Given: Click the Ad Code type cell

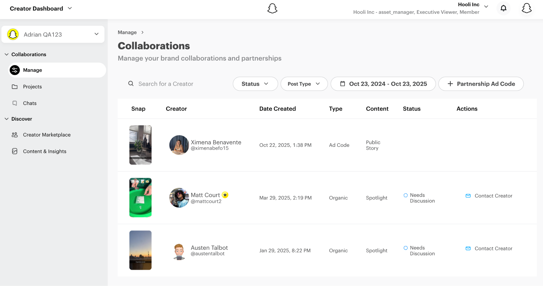Looking at the screenshot, I should click(339, 145).
